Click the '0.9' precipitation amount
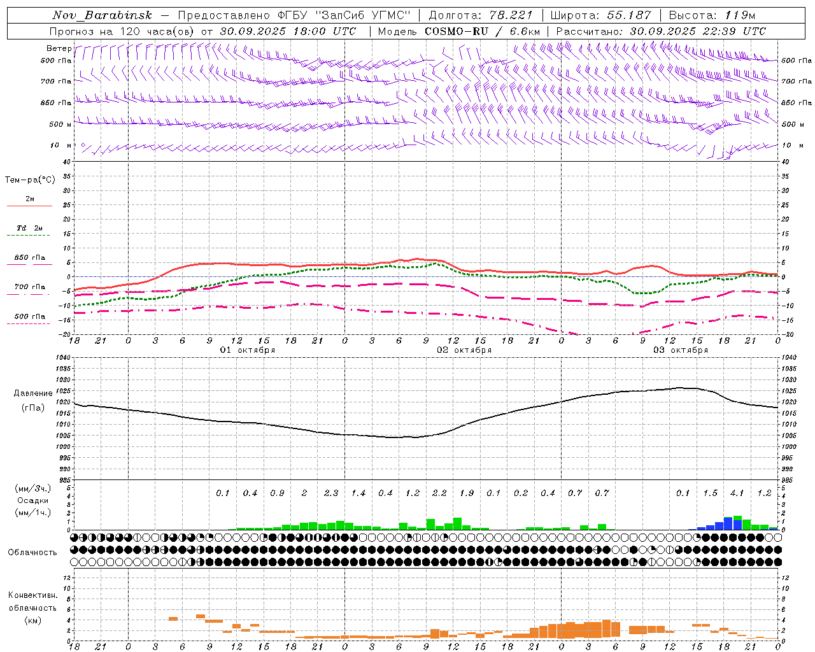The image size is (815, 652). pyautogui.click(x=277, y=493)
